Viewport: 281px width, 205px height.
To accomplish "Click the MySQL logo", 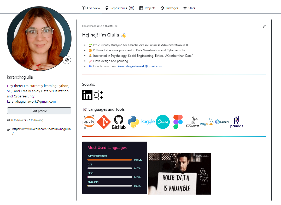I will point(207,122).
